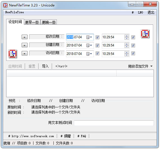This screenshot has height=149, width=160.
Task: Open the calendar picker for 创建日期
Action: pos(89,45)
